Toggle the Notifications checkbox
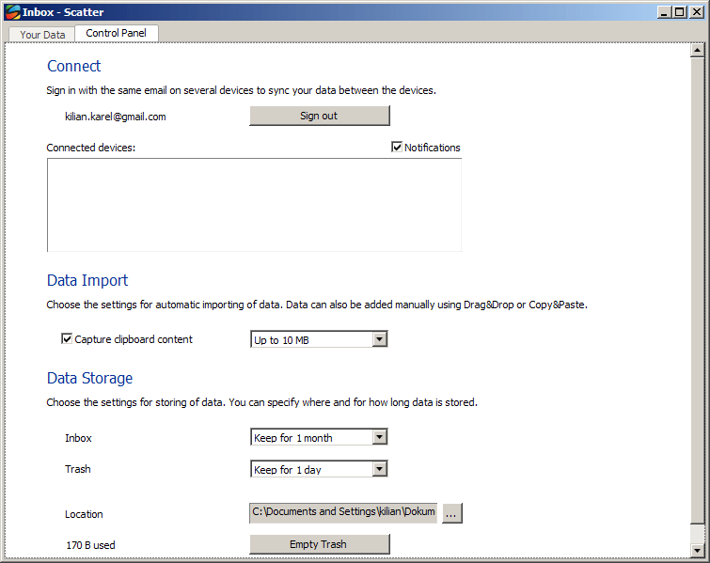 [x=397, y=147]
